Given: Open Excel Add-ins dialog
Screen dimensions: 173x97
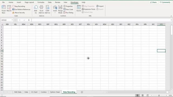Looking at the screenshot, I should (41, 9).
